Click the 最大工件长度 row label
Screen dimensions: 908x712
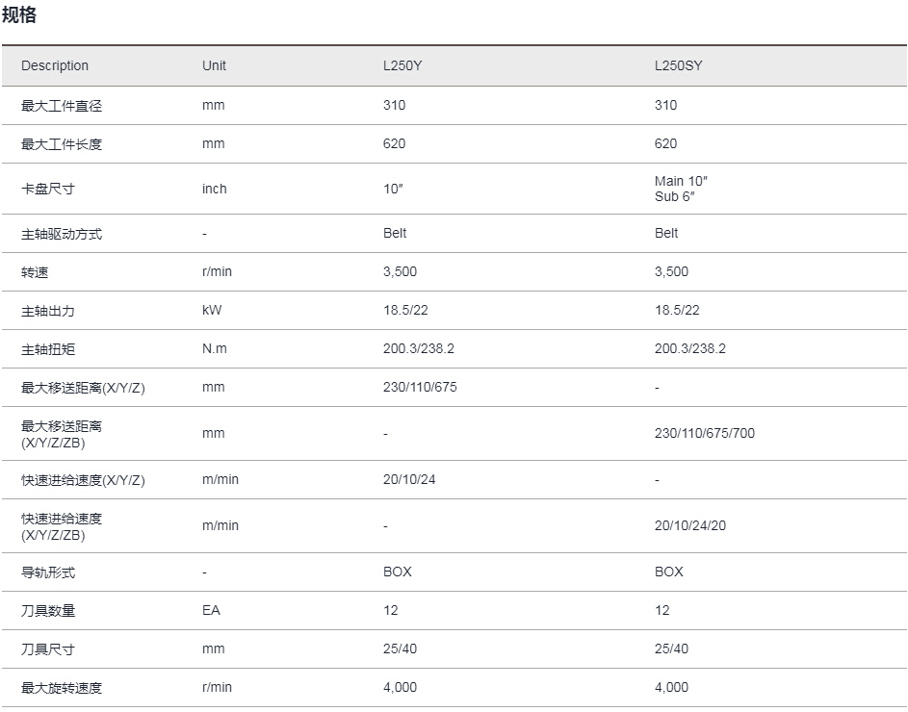[x=62, y=144]
